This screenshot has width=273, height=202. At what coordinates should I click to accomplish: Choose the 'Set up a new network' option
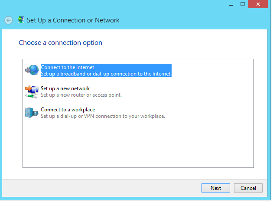pos(65,88)
